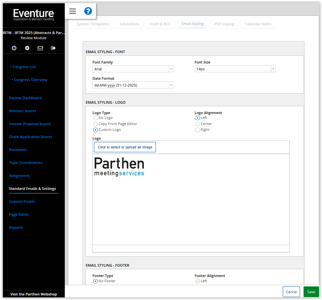Select the Email Styling tab
The image size is (322, 300).
193,24
